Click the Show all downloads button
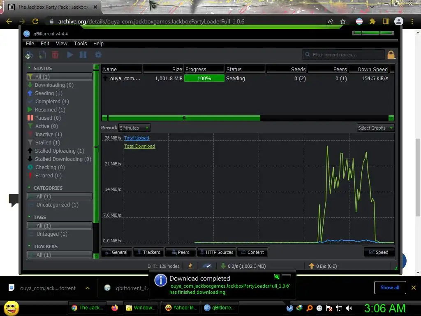 tap(390, 288)
